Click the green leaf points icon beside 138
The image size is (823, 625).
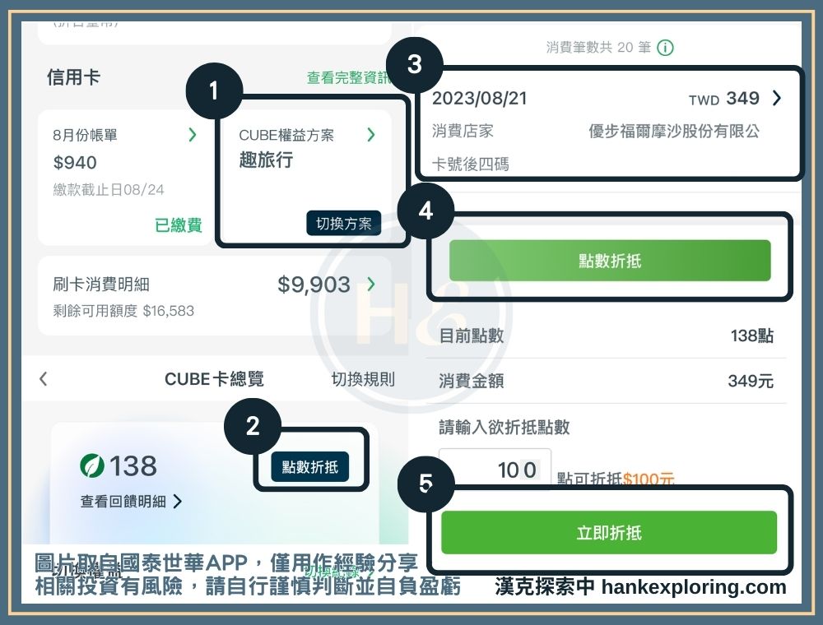point(92,465)
